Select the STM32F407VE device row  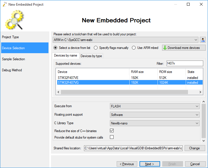(130, 77)
